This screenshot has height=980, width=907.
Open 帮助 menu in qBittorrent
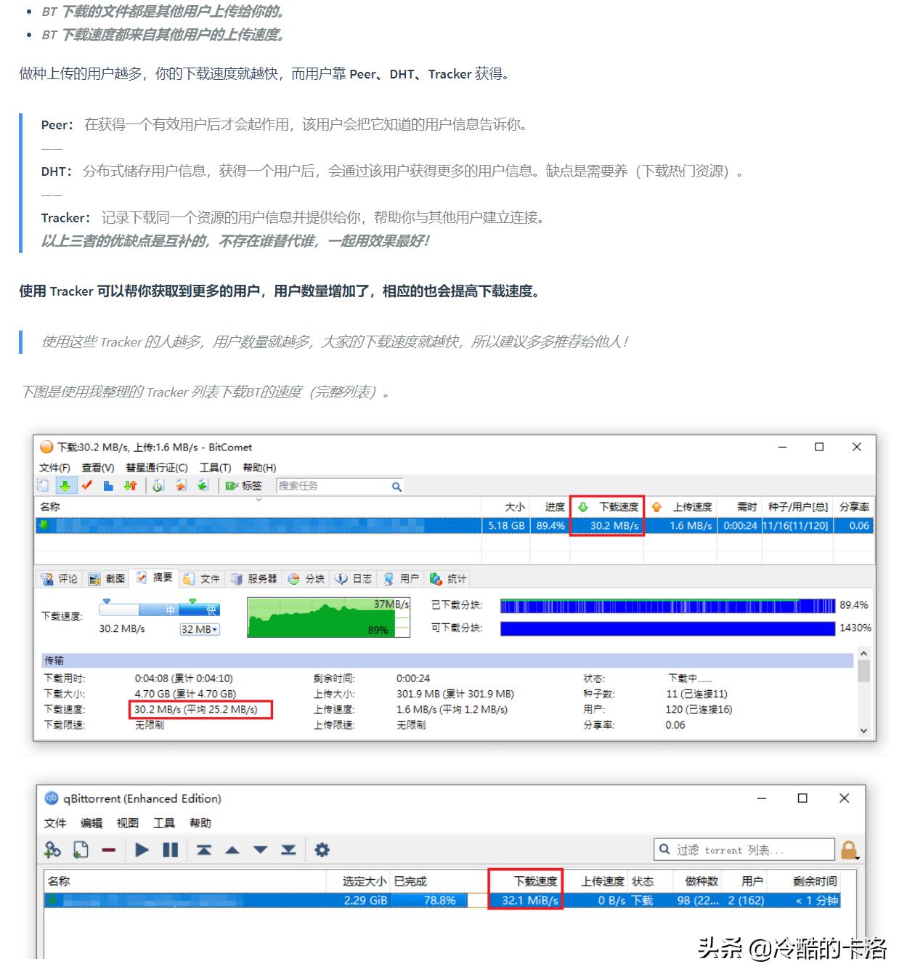tap(200, 823)
